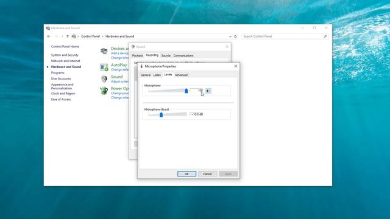Open the Sounds tab in Sound window
Image resolution: width=390 pixels, height=219 pixels.
(x=166, y=55)
